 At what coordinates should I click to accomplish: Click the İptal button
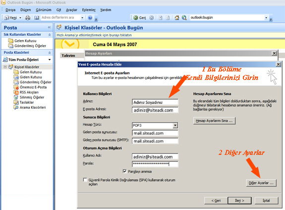pos(266,201)
